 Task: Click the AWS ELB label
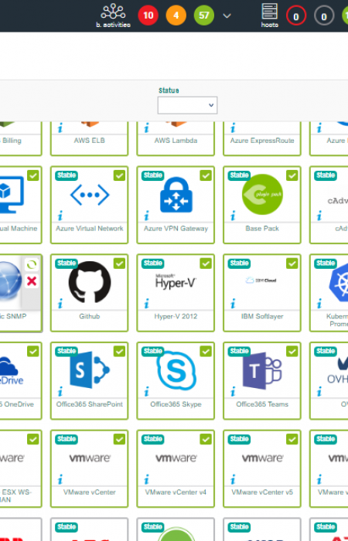[90, 141]
